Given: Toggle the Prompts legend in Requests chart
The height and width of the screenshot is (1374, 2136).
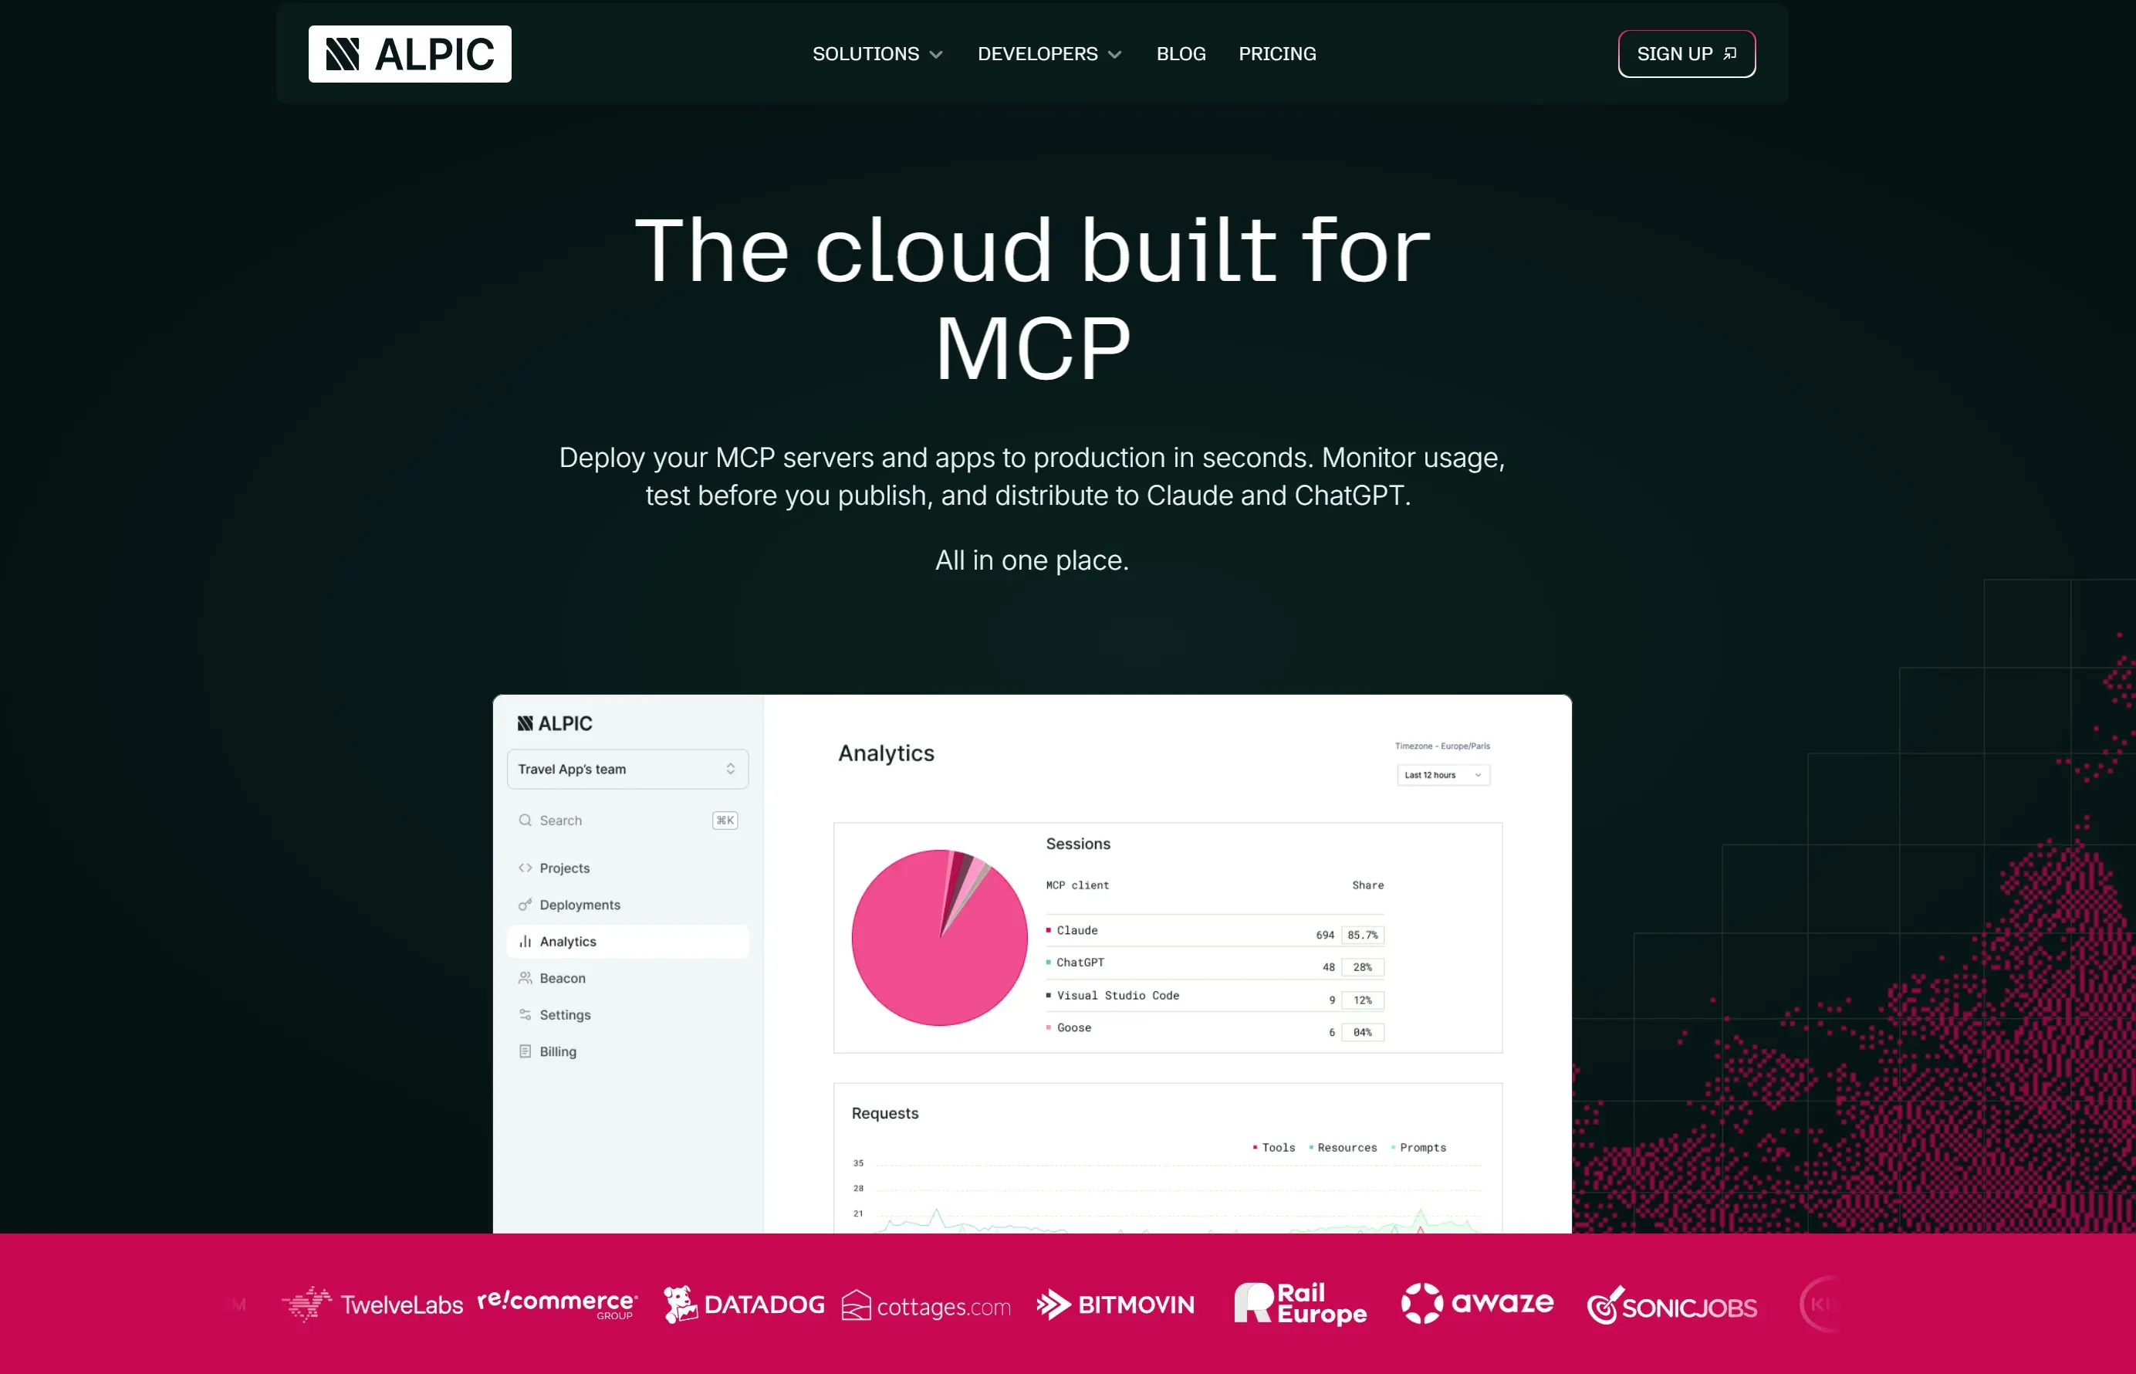Looking at the screenshot, I should (x=1418, y=1149).
